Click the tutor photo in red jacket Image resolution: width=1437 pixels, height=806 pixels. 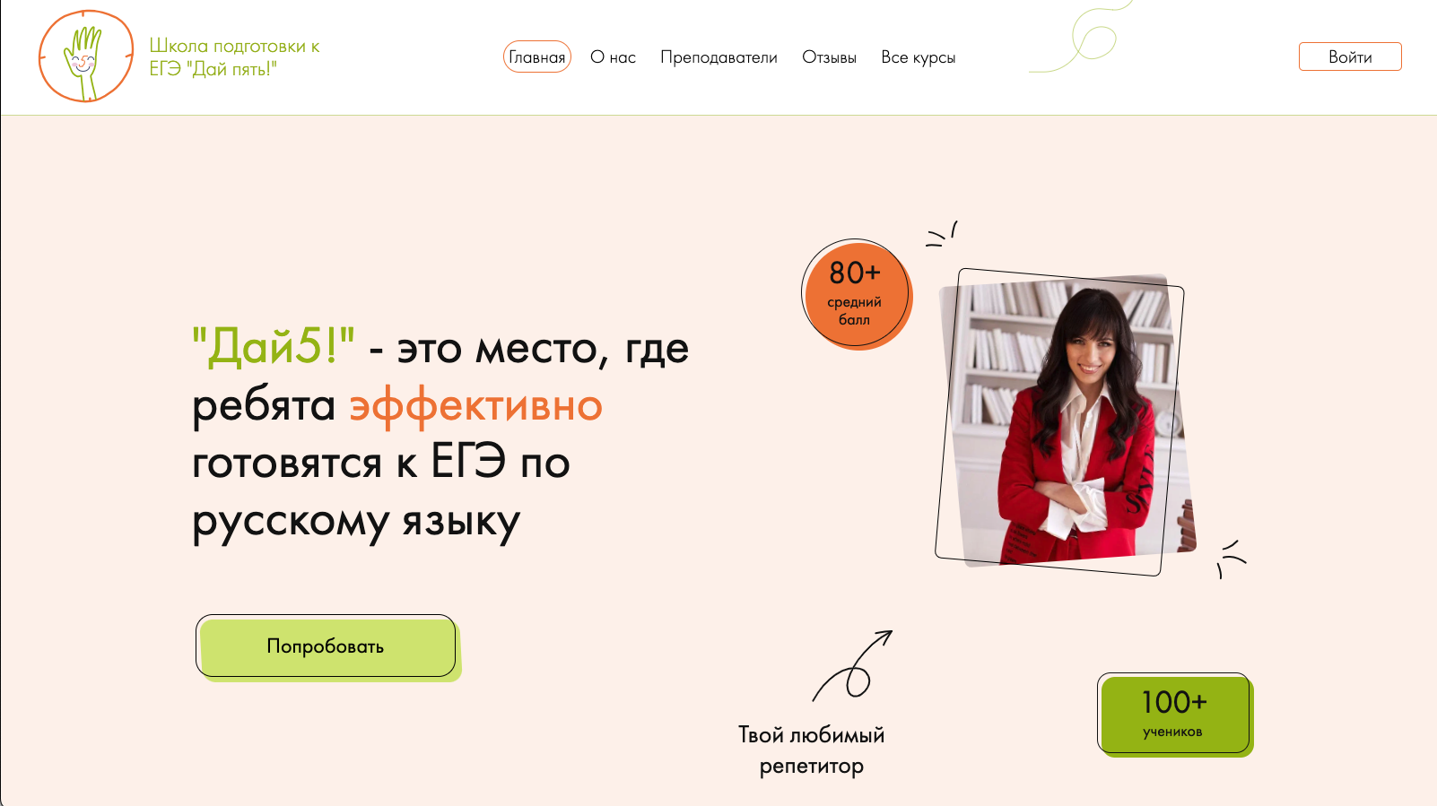click(x=1066, y=420)
